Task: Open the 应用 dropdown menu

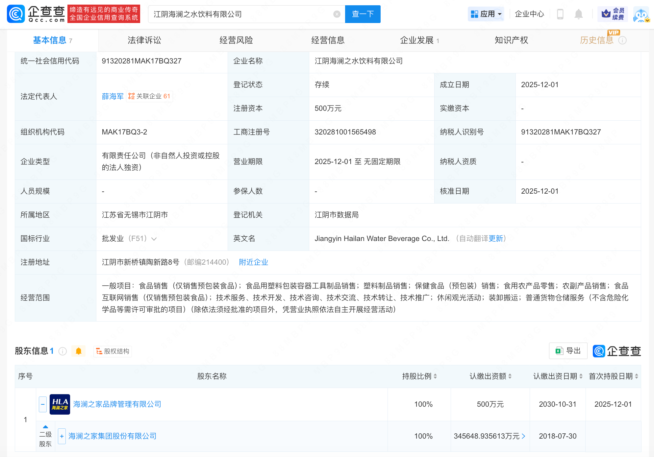Action: pos(486,14)
